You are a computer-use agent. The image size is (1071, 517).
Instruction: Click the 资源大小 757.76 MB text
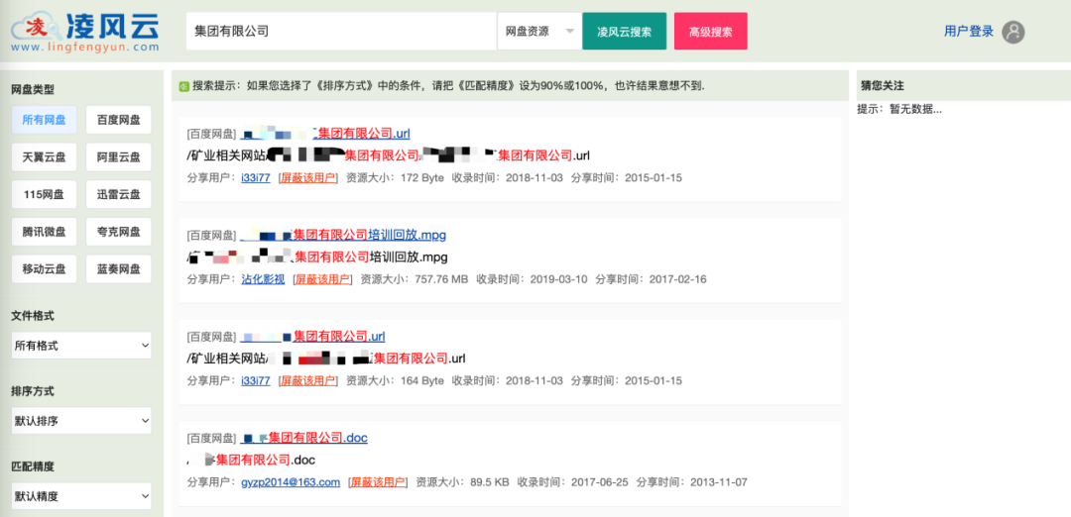point(415,279)
